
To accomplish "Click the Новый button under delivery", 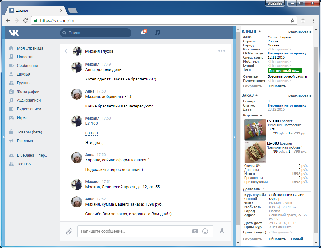I will coord(297,239).
